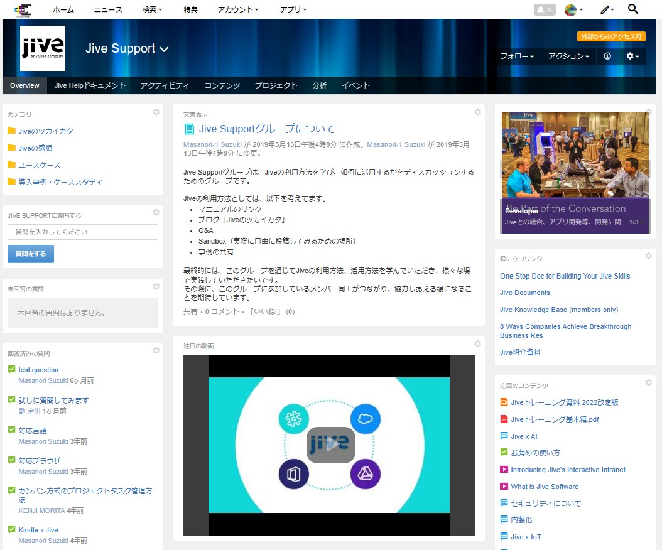
Task: Open ニュース in top navigation
Action: click(108, 9)
